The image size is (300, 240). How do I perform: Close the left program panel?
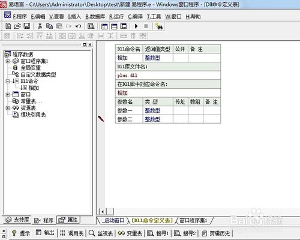pos(90,44)
